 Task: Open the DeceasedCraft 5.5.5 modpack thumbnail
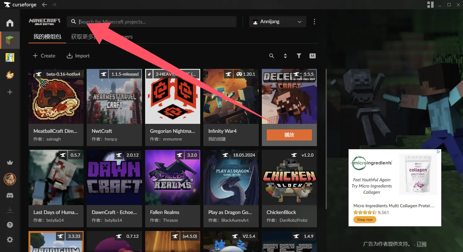pos(289,96)
